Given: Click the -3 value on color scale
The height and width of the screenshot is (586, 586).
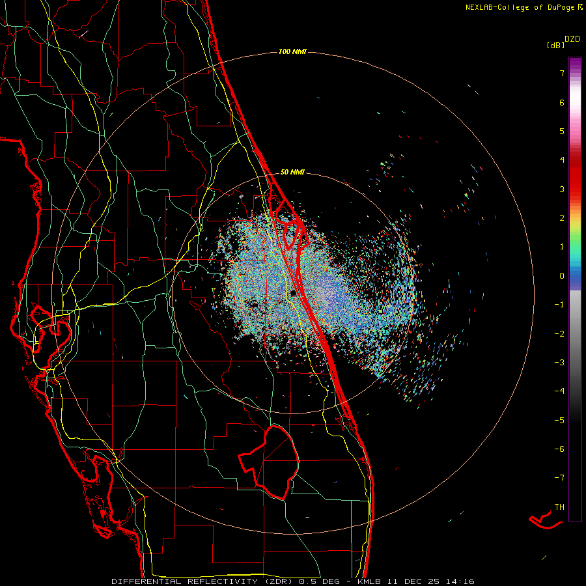Looking at the screenshot, I should [559, 363].
